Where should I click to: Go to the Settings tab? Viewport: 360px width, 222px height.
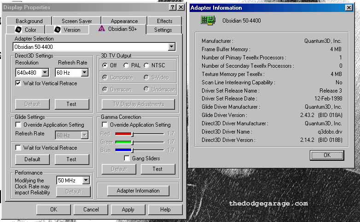pyautogui.click(x=163, y=29)
